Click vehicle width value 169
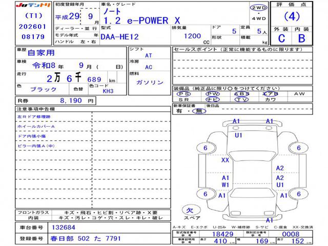 coord(262,241)
